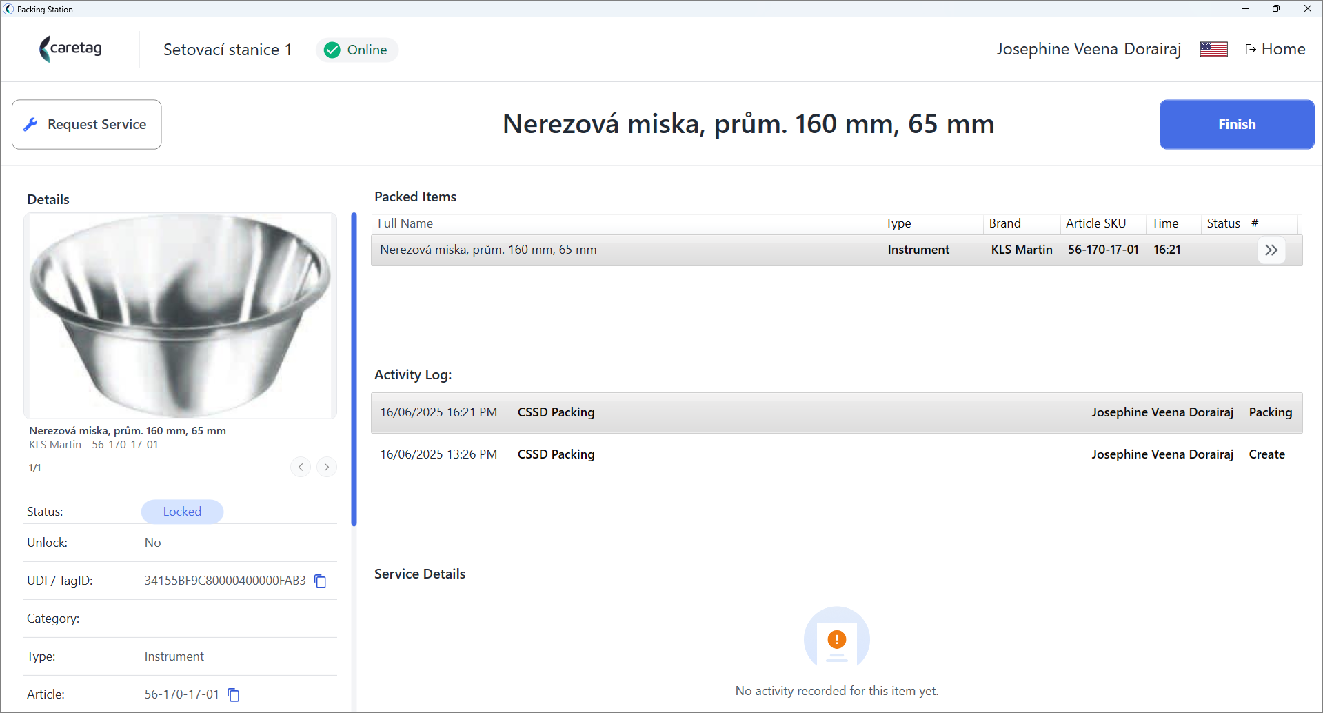Click the Details panel blue scrollbar
This screenshot has width=1323, height=713.
pyautogui.click(x=354, y=370)
